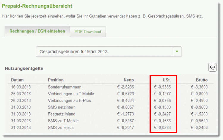Image resolution: width=223 pixels, height=140 pixels.
Task: Click the Netto column header
Action: [129, 80]
